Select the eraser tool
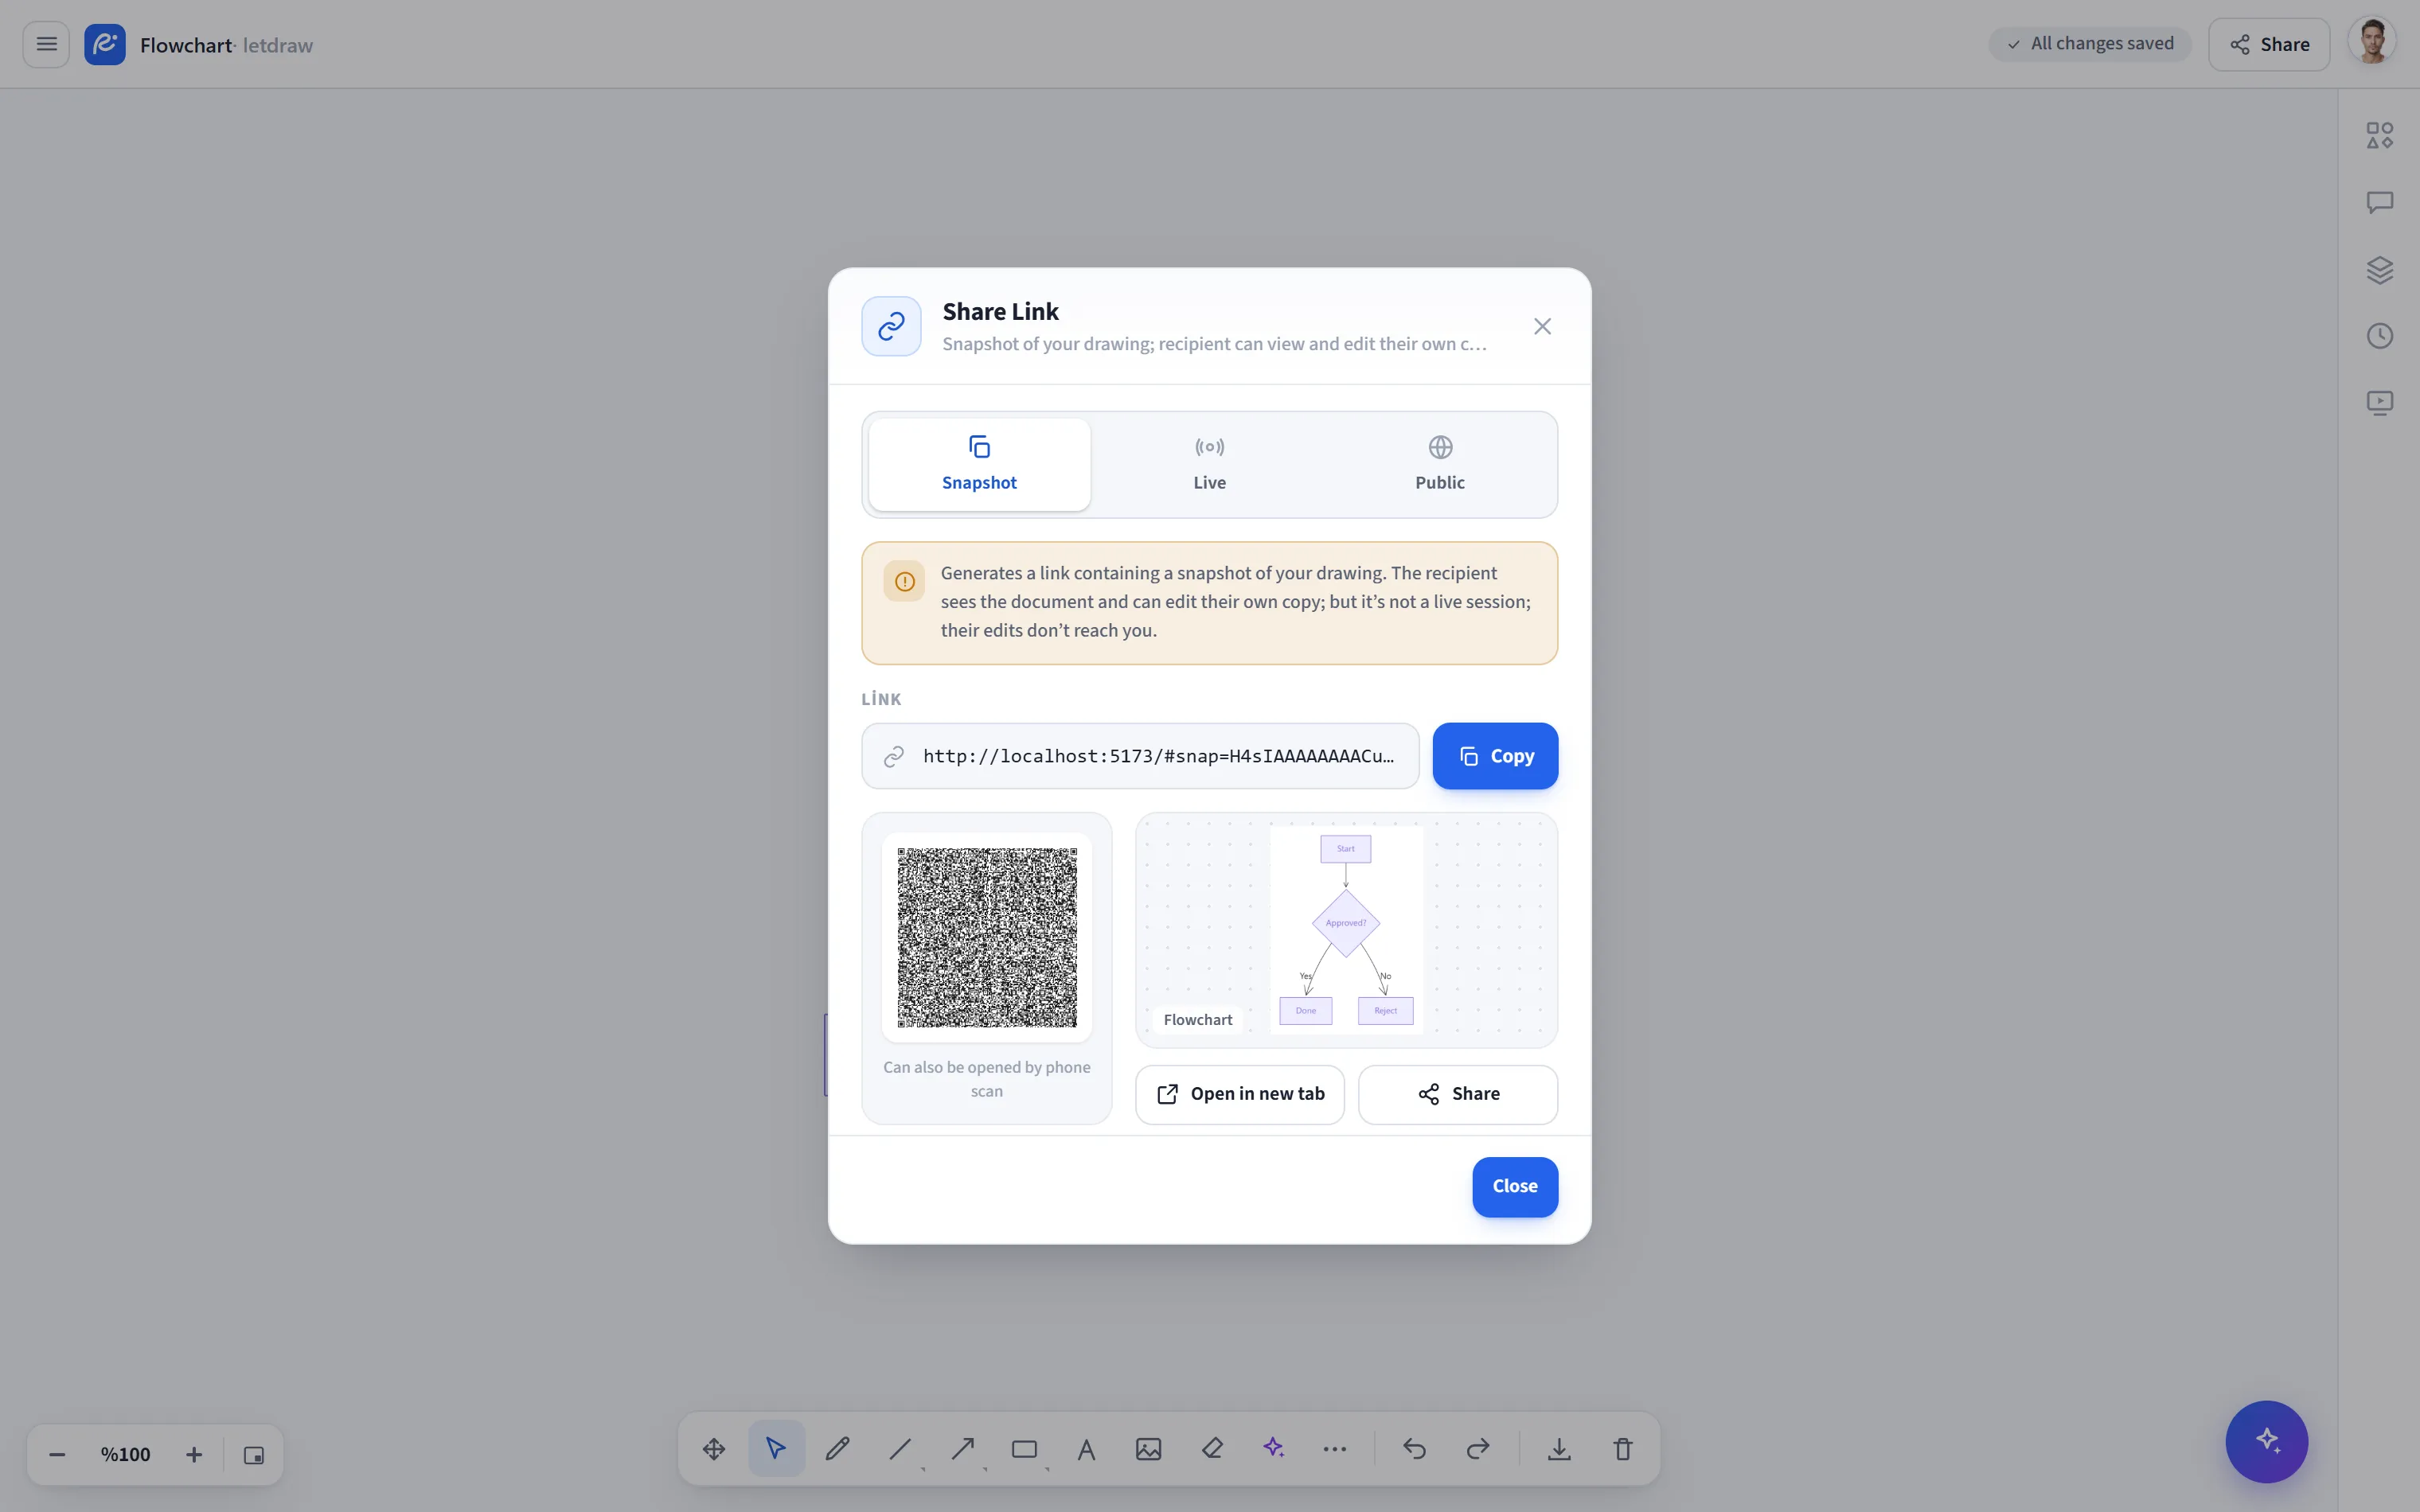Image resolution: width=2420 pixels, height=1512 pixels. pos(1212,1448)
